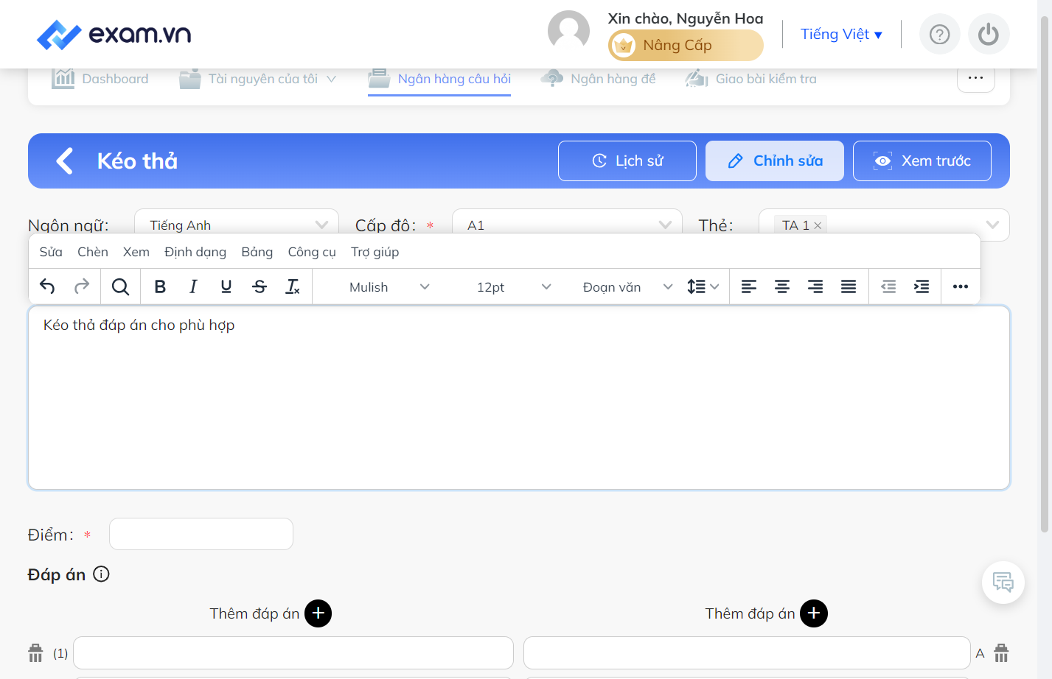Viewport: 1052px width, 679px height.
Task: Click the Nâng Cấp upgrade button
Action: click(x=686, y=46)
